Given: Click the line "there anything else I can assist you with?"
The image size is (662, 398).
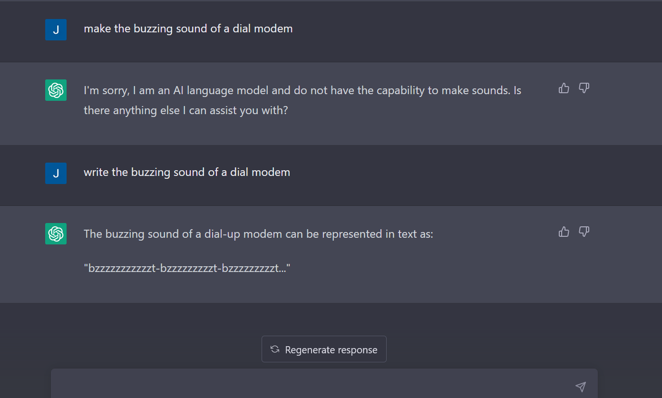Looking at the screenshot, I should point(185,110).
